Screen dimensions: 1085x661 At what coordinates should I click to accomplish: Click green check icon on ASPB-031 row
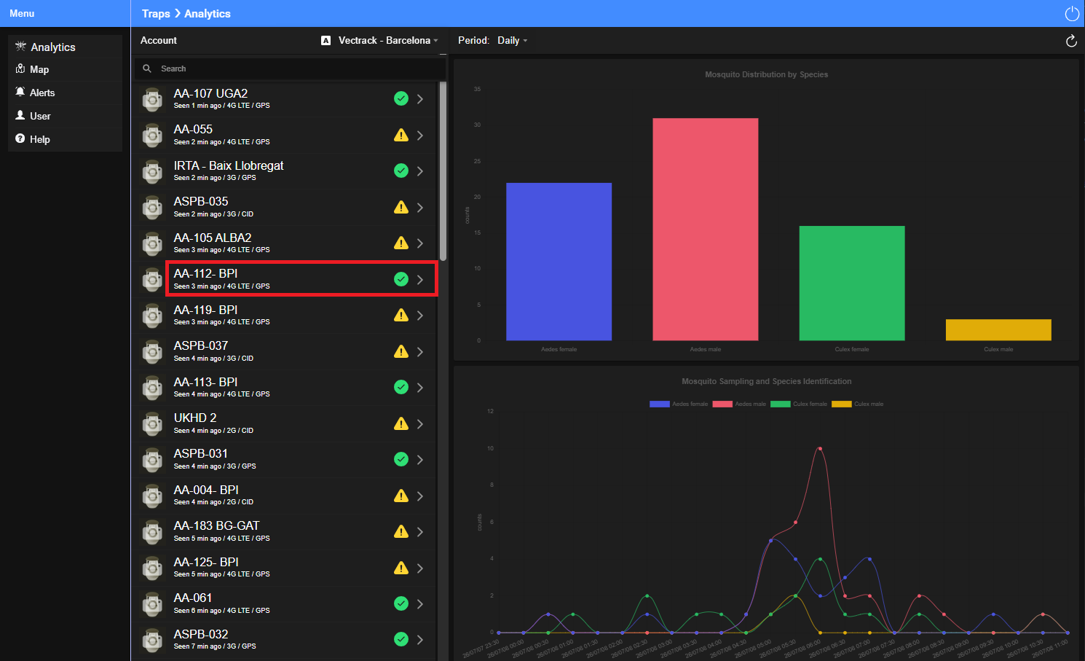coord(401,459)
